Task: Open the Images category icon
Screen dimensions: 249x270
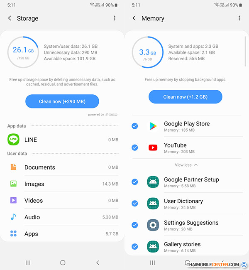Action: tap(14, 184)
